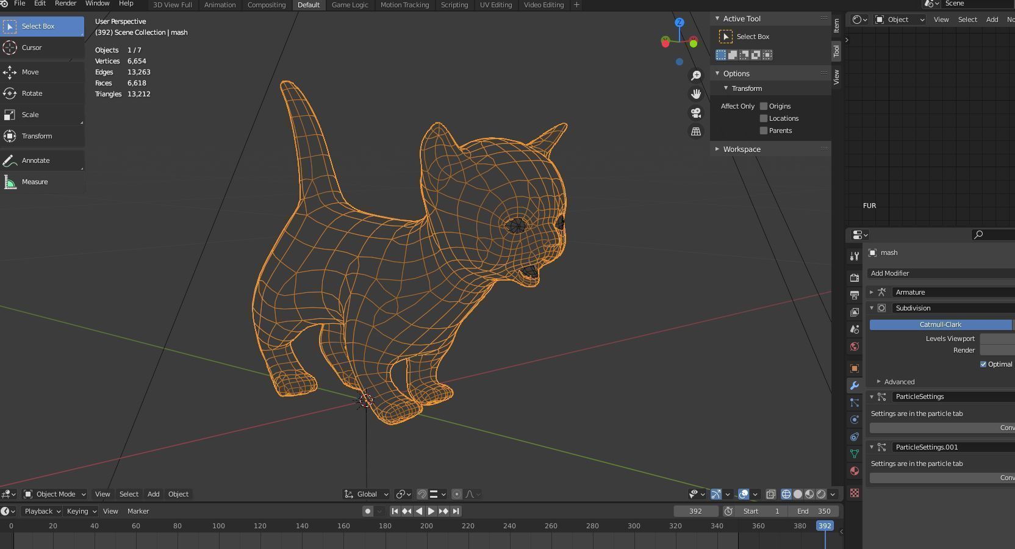Play the animation forward
The image size is (1015, 549).
coord(431,511)
